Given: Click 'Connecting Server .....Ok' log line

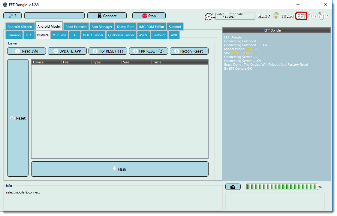Looking at the screenshot, I should pos(243,61).
